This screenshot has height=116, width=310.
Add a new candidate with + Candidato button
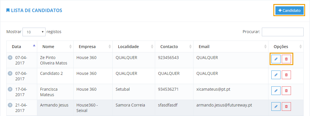(x=290, y=10)
